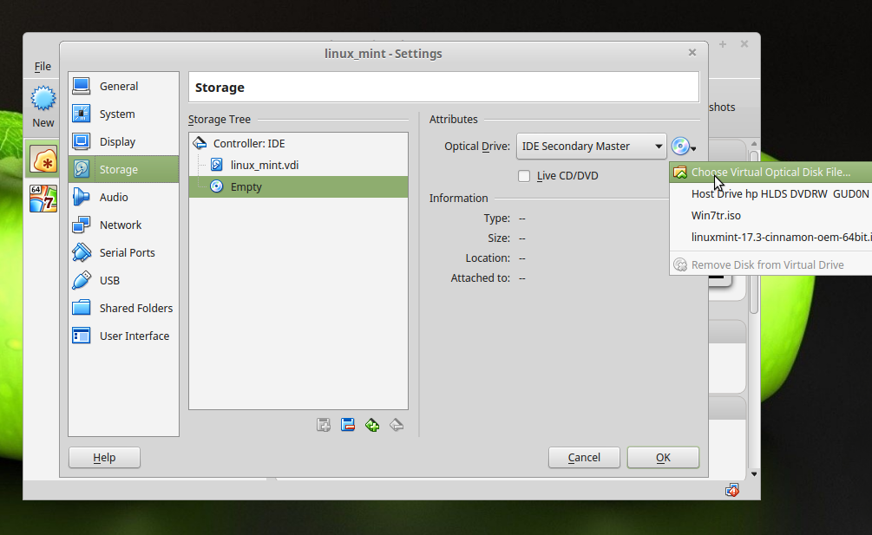Select the Storage settings category

click(123, 169)
